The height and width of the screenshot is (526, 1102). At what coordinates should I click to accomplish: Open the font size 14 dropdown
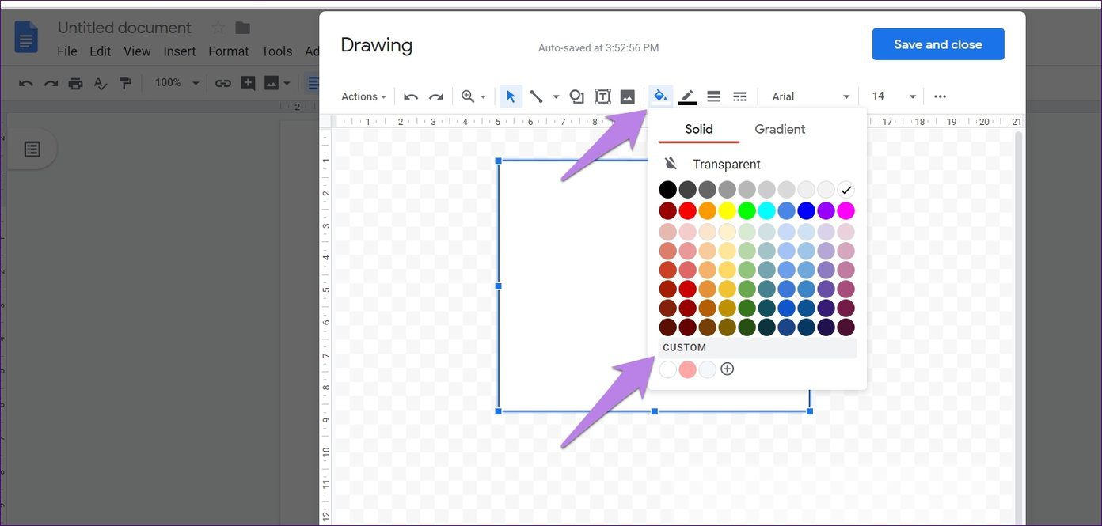pyautogui.click(x=894, y=96)
